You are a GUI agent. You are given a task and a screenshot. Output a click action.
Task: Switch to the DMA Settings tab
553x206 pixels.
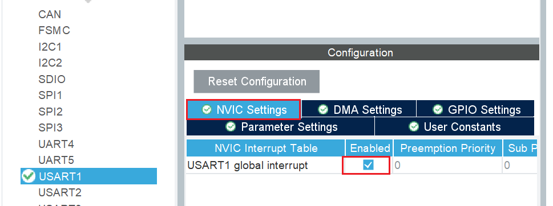pyautogui.click(x=359, y=109)
